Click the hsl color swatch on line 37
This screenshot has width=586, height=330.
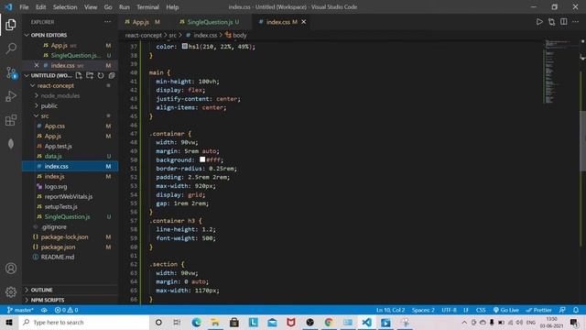[185, 46]
